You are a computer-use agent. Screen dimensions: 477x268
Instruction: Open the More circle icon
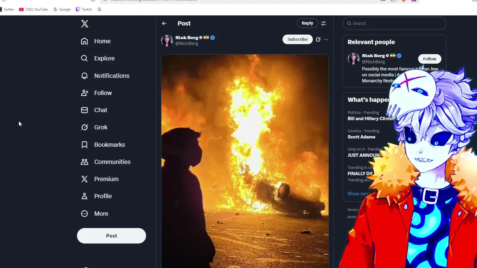click(85, 213)
